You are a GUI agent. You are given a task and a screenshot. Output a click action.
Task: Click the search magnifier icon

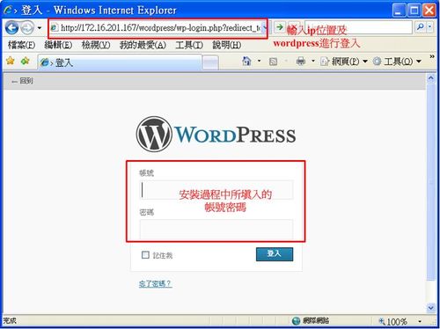click(x=420, y=27)
